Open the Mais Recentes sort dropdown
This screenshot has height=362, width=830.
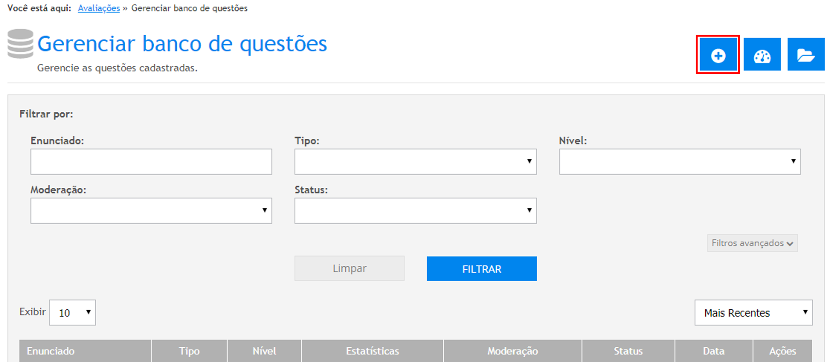point(753,313)
